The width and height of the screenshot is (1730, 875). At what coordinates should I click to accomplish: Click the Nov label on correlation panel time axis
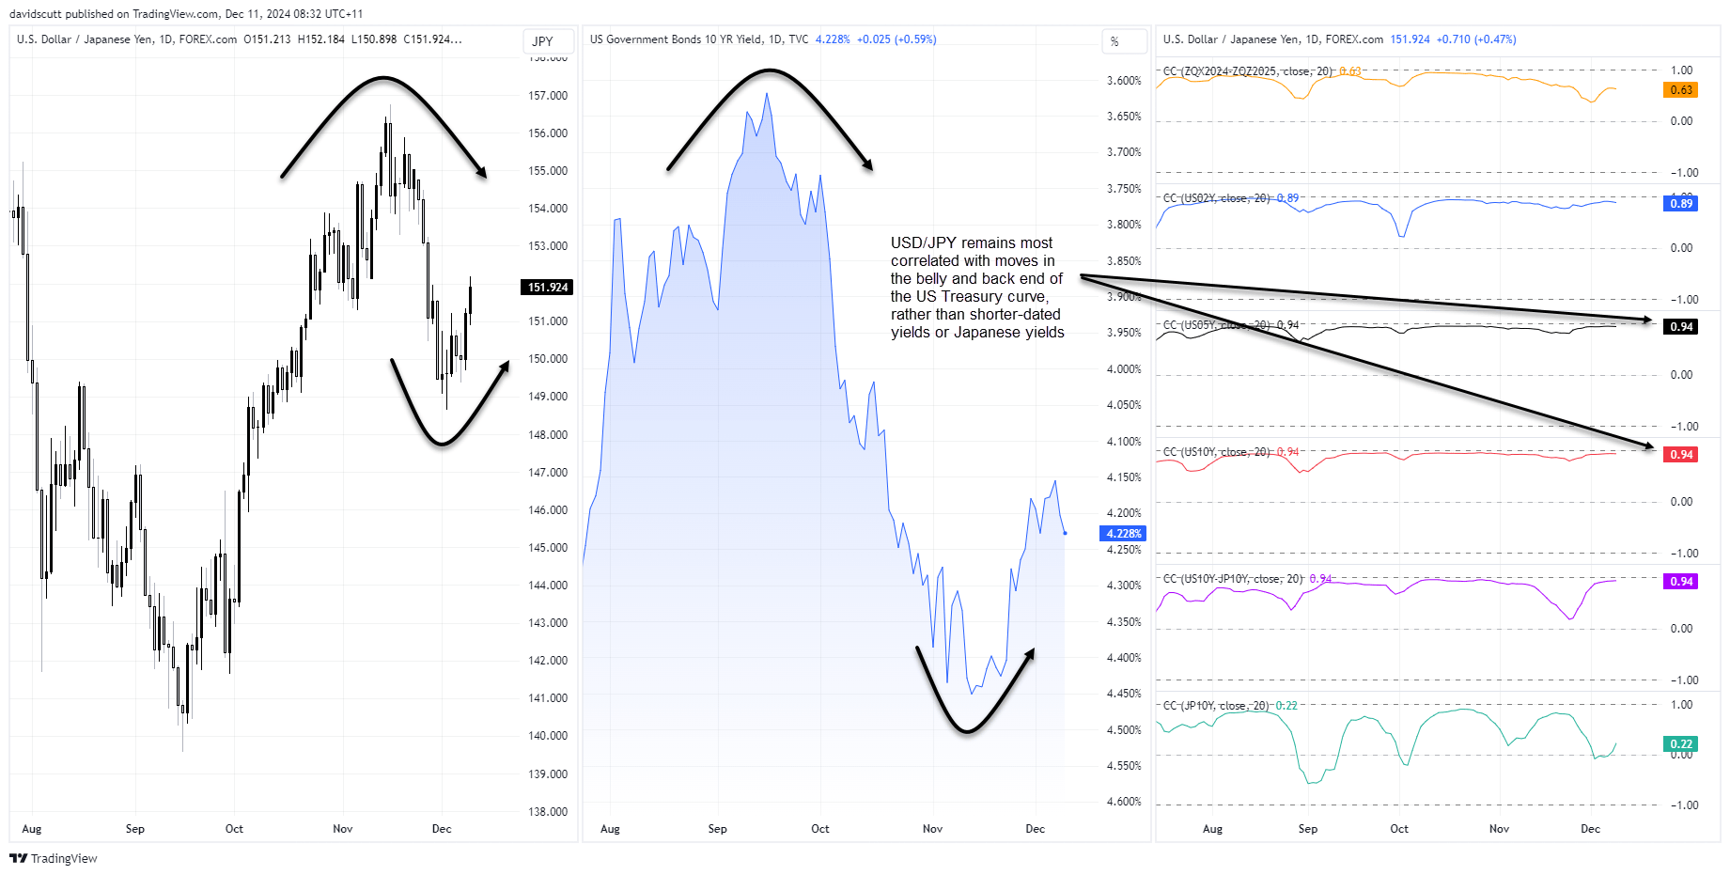tap(1500, 829)
